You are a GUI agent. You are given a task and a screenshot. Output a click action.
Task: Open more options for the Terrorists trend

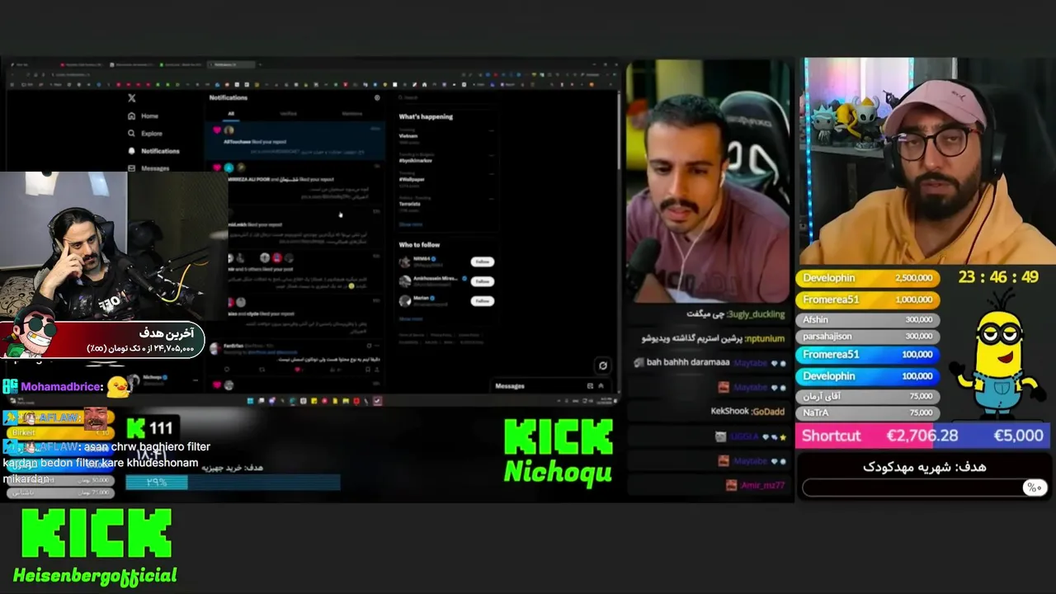point(491,197)
